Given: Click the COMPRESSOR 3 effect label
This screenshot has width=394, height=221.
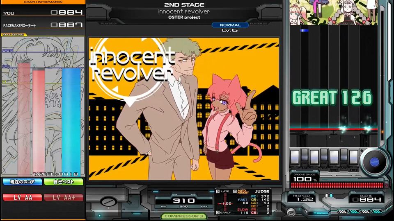Looking at the screenshot, I should tap(184, 216).
